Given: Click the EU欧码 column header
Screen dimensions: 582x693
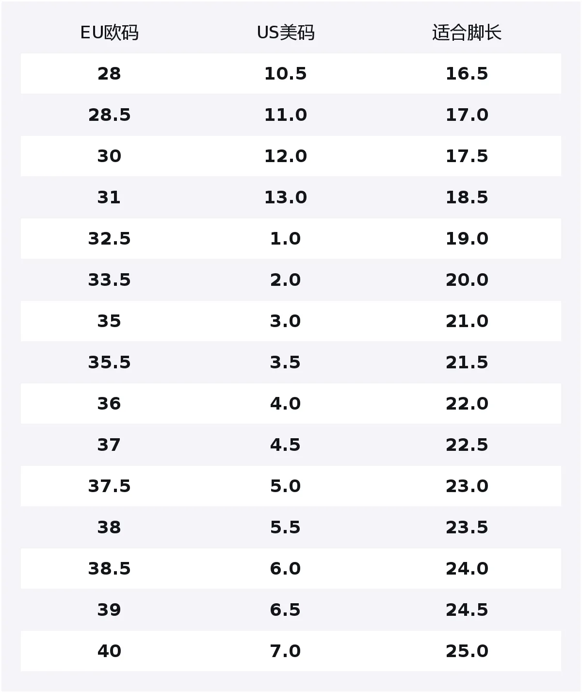Looking at the screenshot, I should [109, 33].
